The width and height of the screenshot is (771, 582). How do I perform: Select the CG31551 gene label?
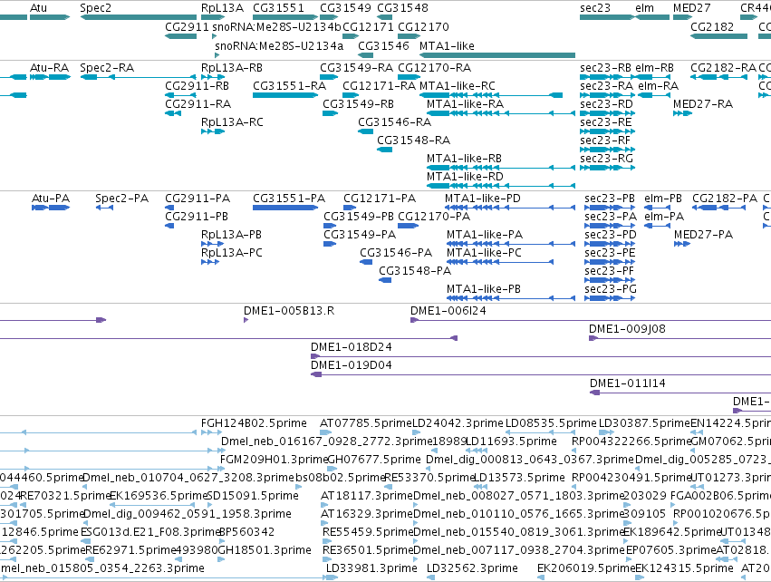pos(278,8)
